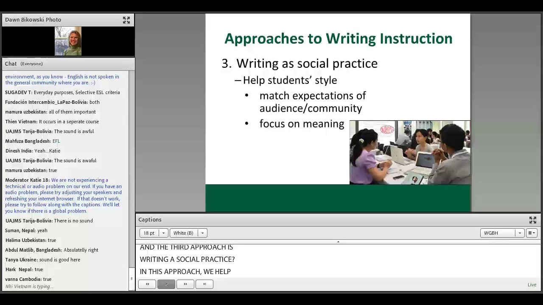This screenshot has width=543, height=305.
Task: Open the caption font size dropdown (18 pt)
Action: tap(154, 233)
